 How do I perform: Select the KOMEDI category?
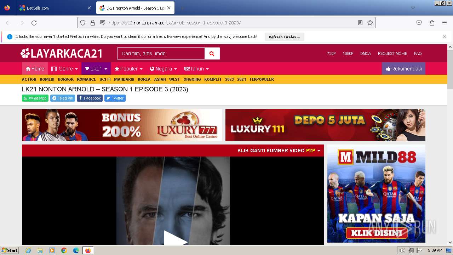pyautogui.click(x=47, y=79)
